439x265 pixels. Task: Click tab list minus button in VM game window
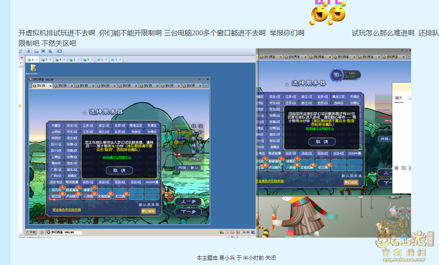click(x=30, y=86)
